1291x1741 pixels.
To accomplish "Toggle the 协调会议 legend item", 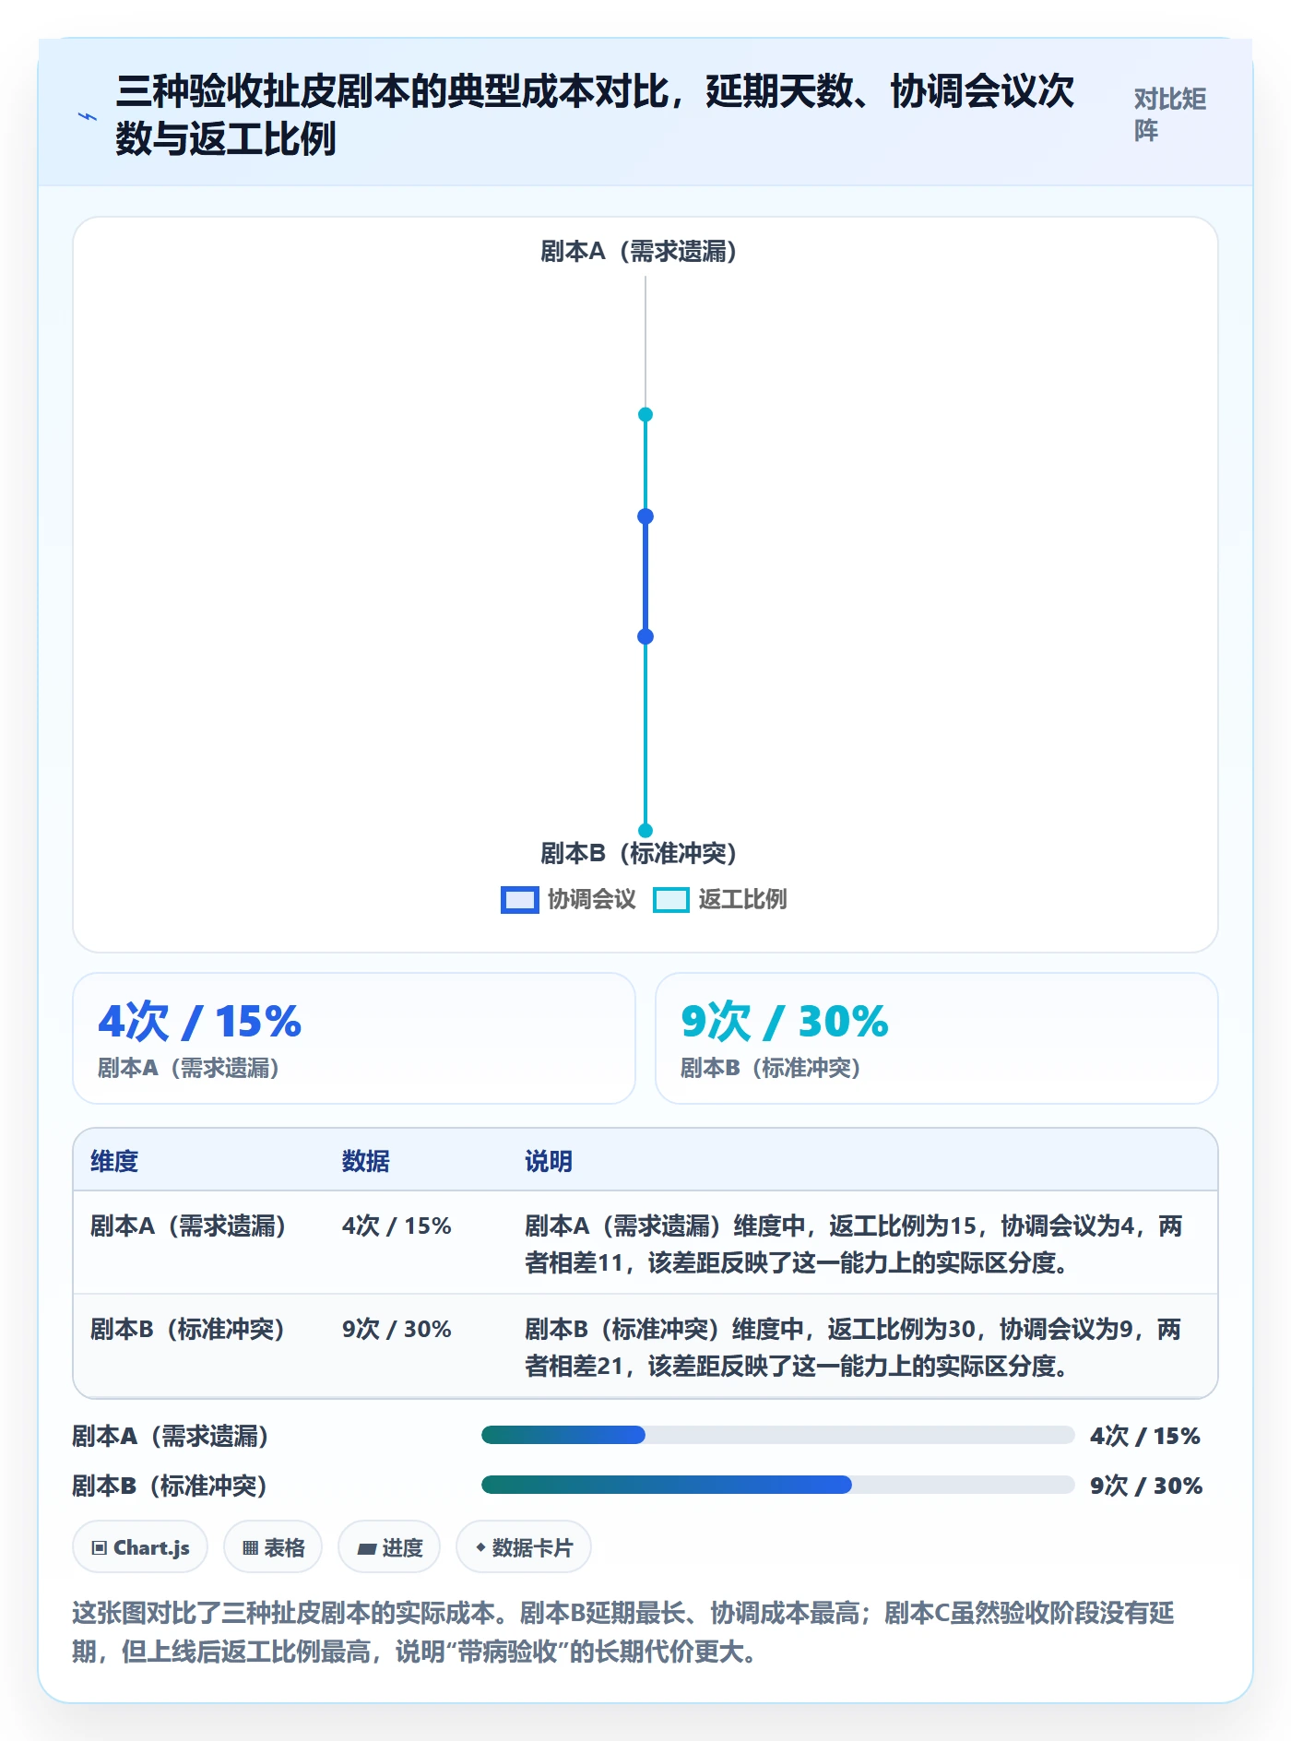I will coord(568,899).
